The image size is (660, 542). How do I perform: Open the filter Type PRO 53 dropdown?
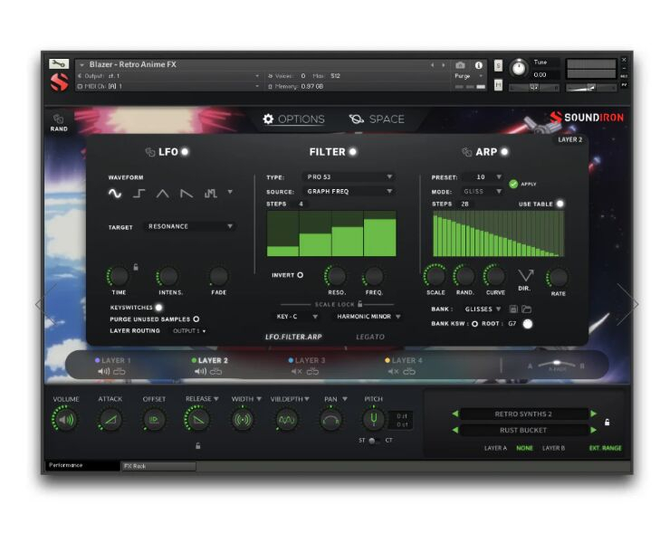click(x=348, y=177)
